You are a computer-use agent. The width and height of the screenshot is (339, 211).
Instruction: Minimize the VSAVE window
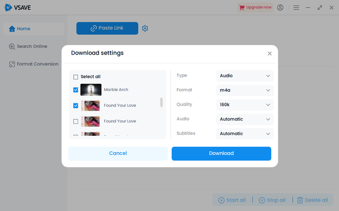coord(308,8)
